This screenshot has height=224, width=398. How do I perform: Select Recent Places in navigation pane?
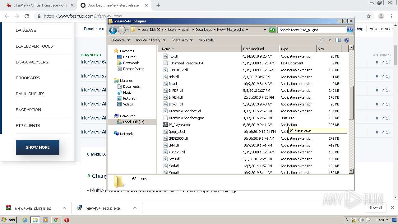tap(133, 69)
